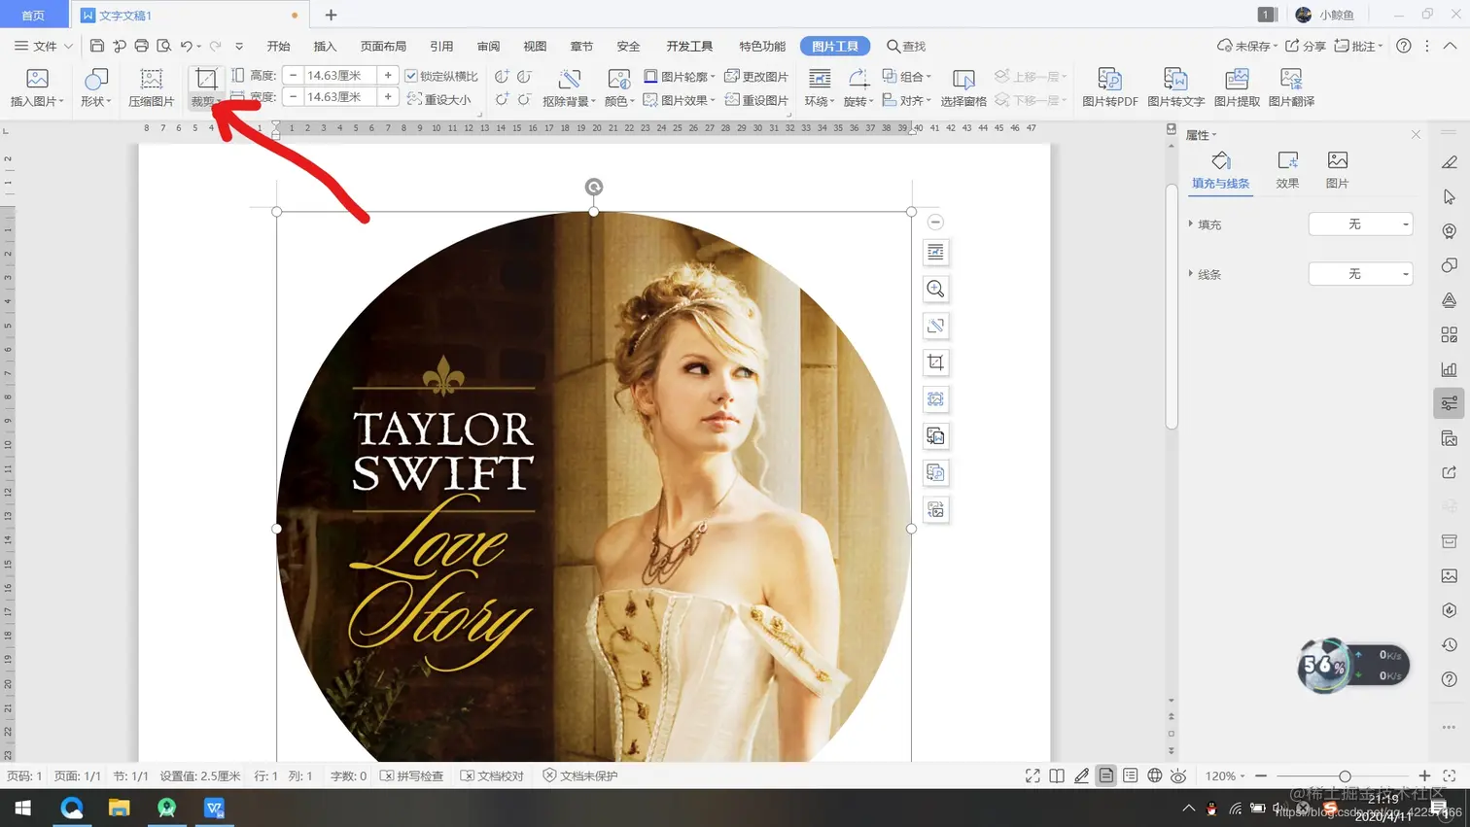The height and width of the screenshot is (827, 1470).
Task: Open the 审阅 (Review) ribbon tab
Action: tap(488, 46)
